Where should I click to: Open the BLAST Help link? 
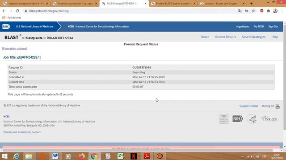coord(275,37)
